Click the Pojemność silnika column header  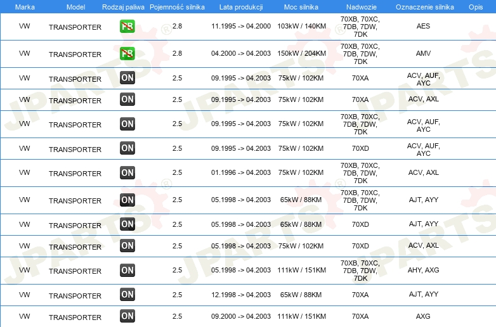tap(177, 7)
